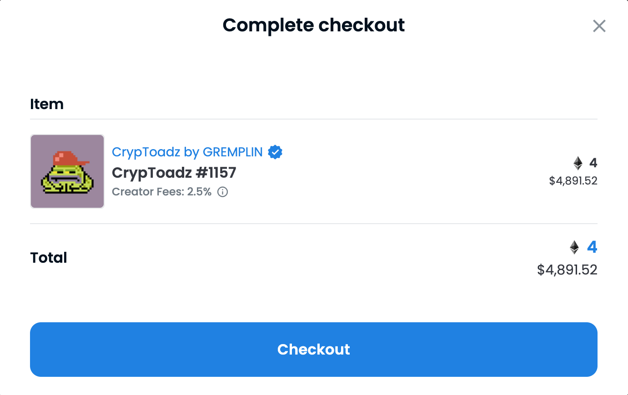This screenshot has width=628, height=395.
Task: Click the word GREMPLIN in collection name
Action: 233,152
